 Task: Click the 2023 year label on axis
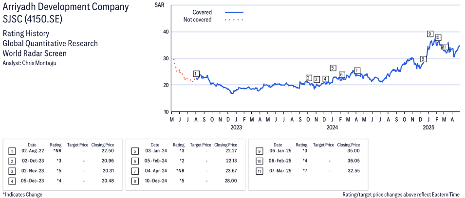pos(236,128)
